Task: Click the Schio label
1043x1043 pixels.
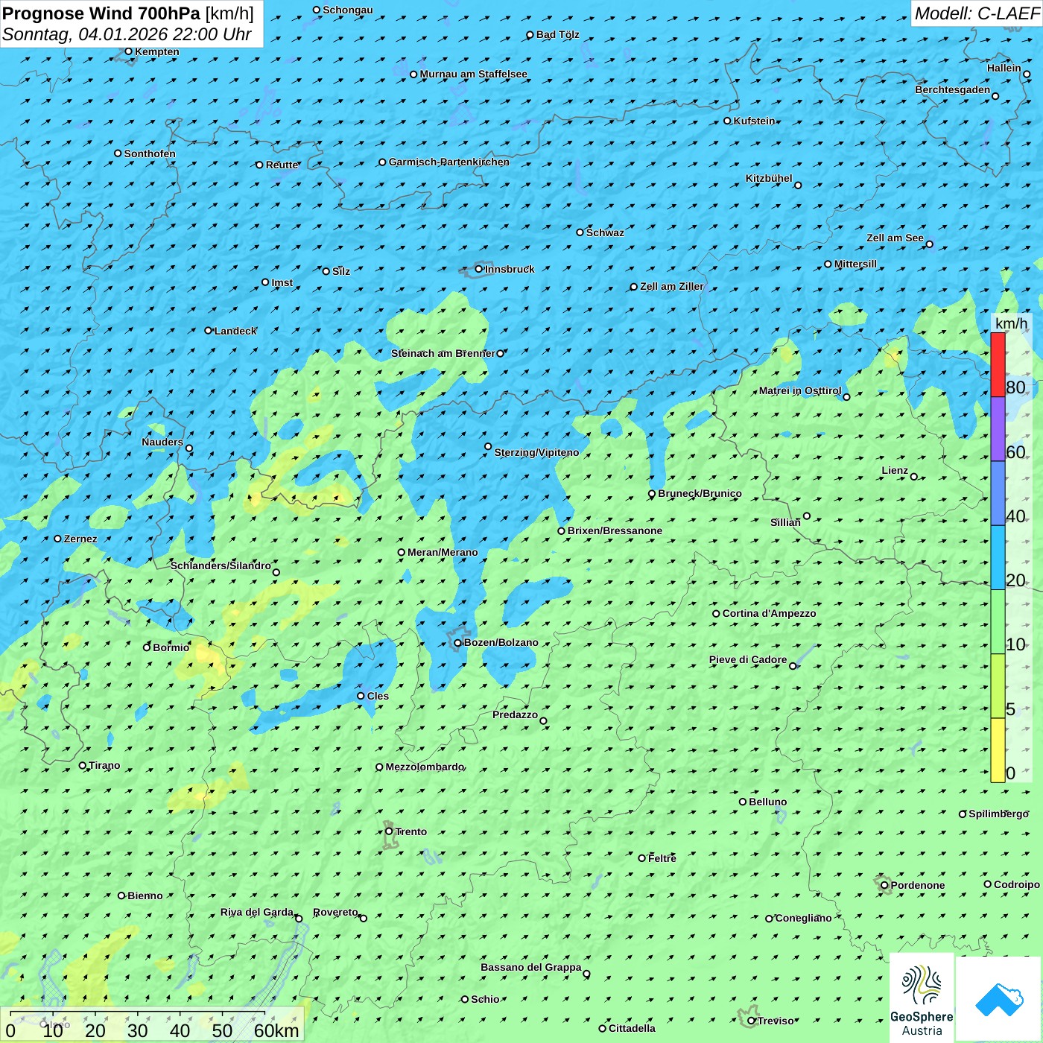Action: (485, 999)
